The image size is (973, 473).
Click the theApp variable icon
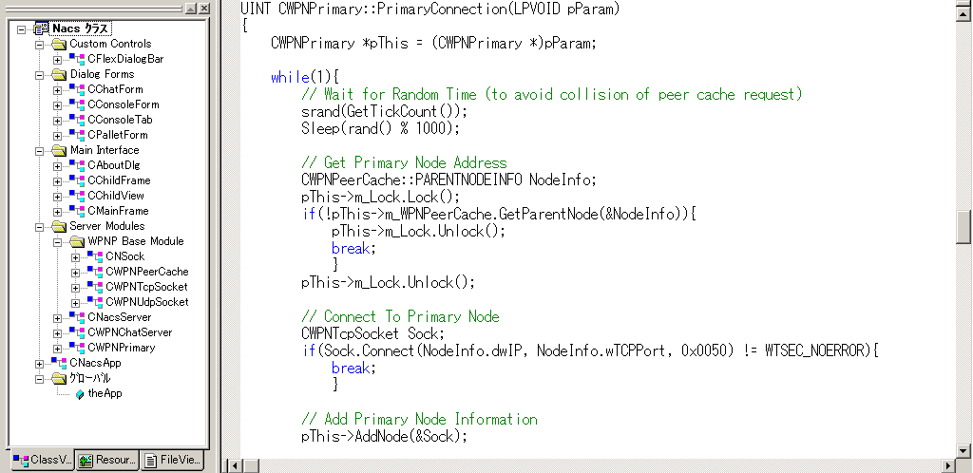click(x=80, y=393)
